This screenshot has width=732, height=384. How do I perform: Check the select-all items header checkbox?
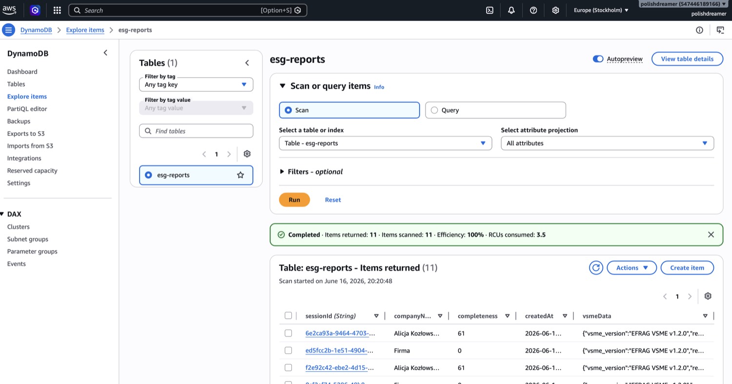click(288, 316)
